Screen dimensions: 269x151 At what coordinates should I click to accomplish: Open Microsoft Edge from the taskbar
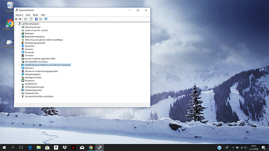point(30,147)
